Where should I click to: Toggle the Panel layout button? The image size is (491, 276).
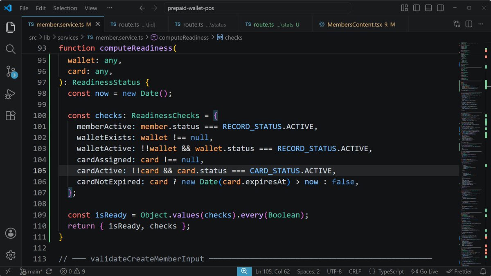coord(428,8)
